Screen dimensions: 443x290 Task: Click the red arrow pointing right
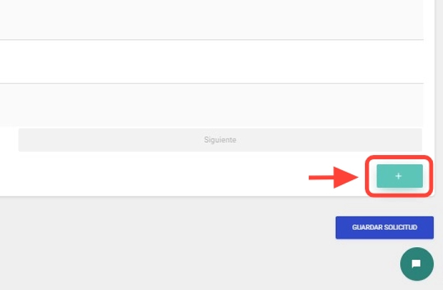pos(333,177)
